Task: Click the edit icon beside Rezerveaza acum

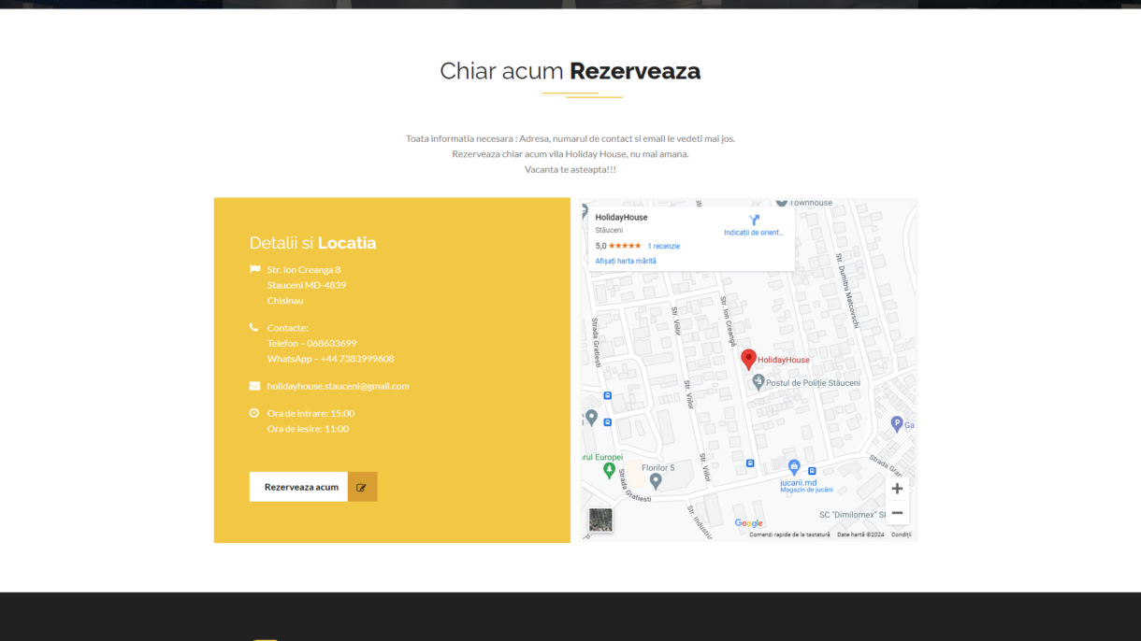Action: pos(362,487)
